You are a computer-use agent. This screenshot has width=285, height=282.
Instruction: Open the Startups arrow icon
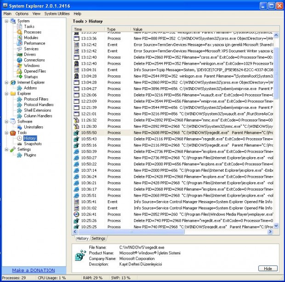coord(19,77)
